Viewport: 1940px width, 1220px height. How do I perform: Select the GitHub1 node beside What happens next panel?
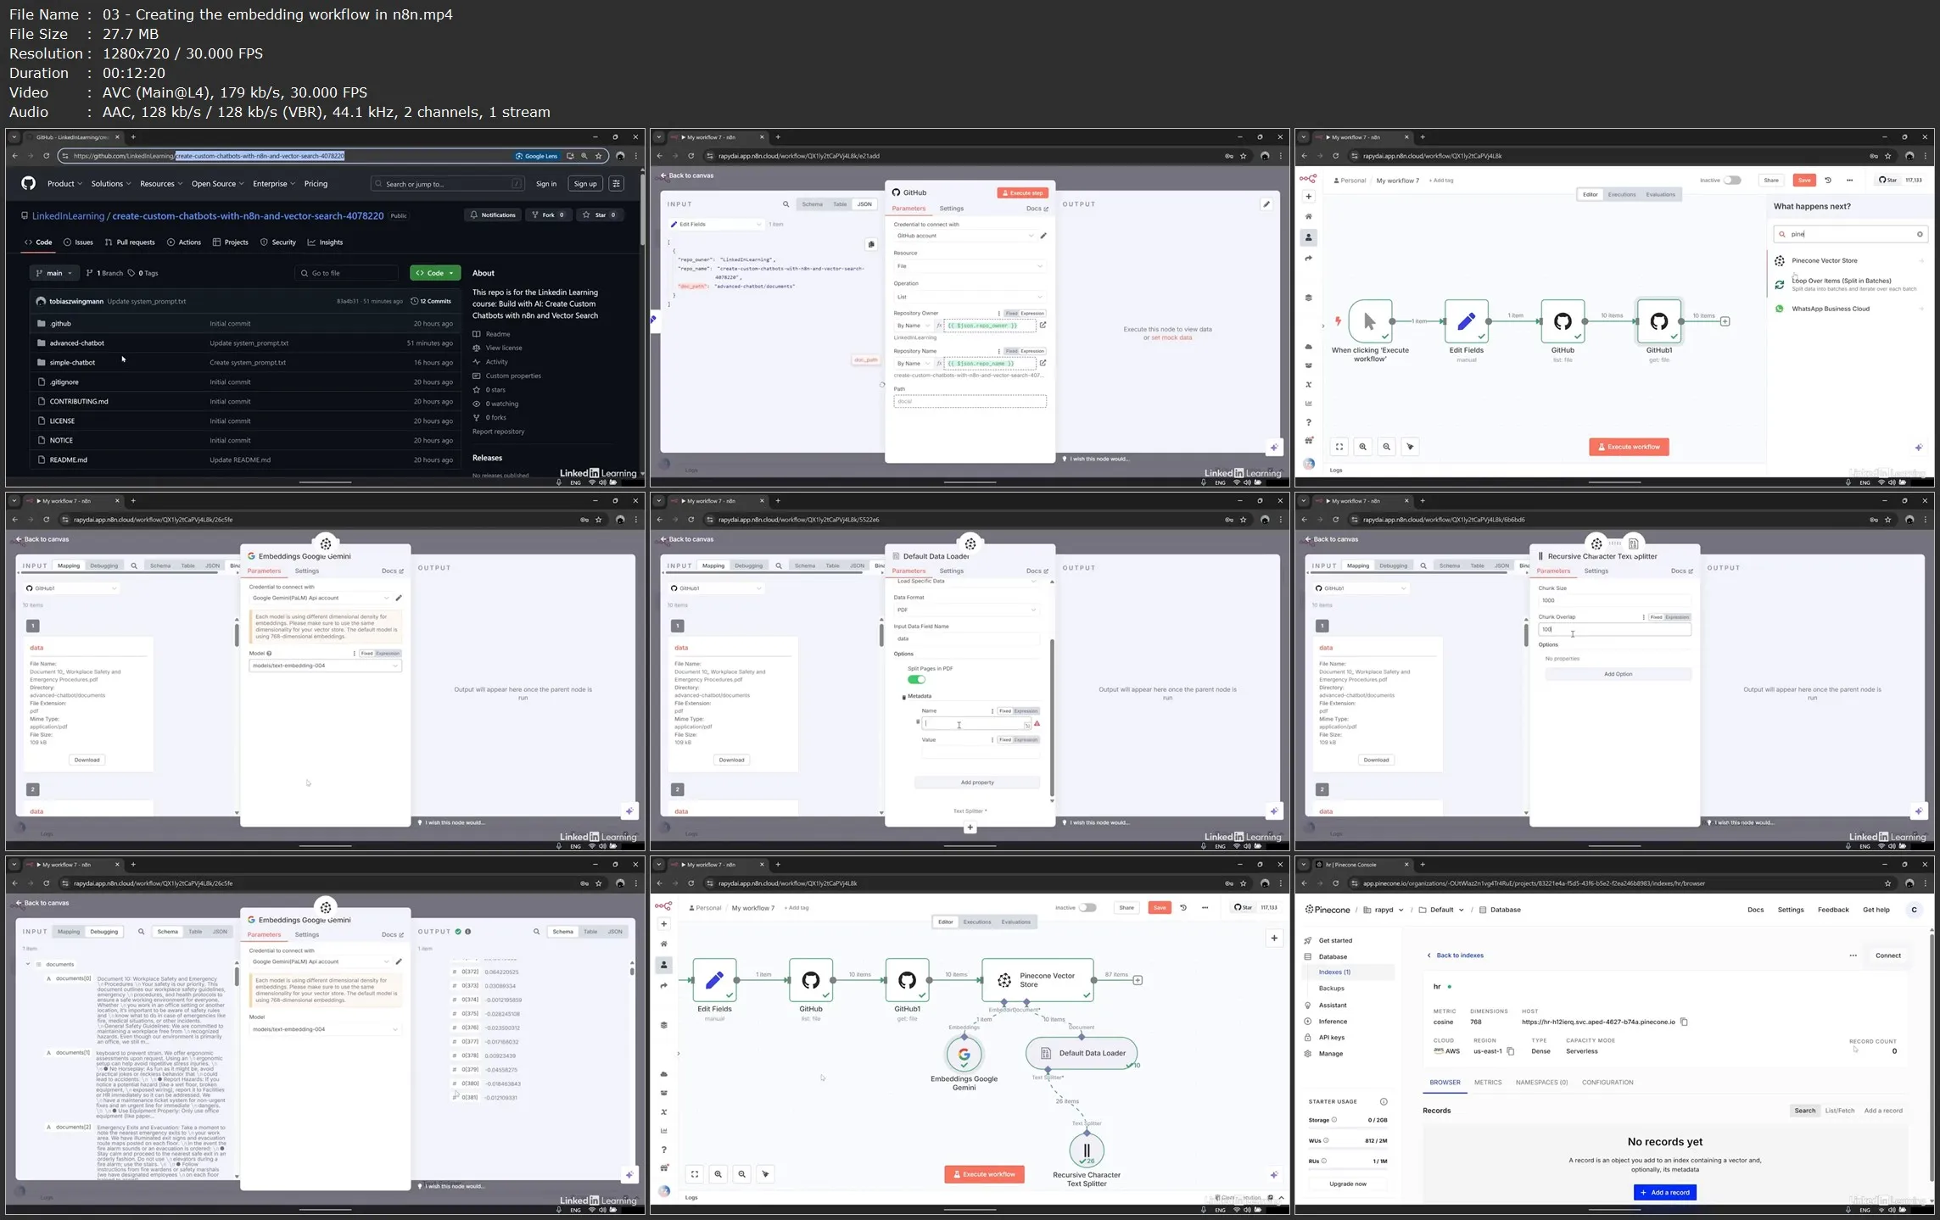1658,321
